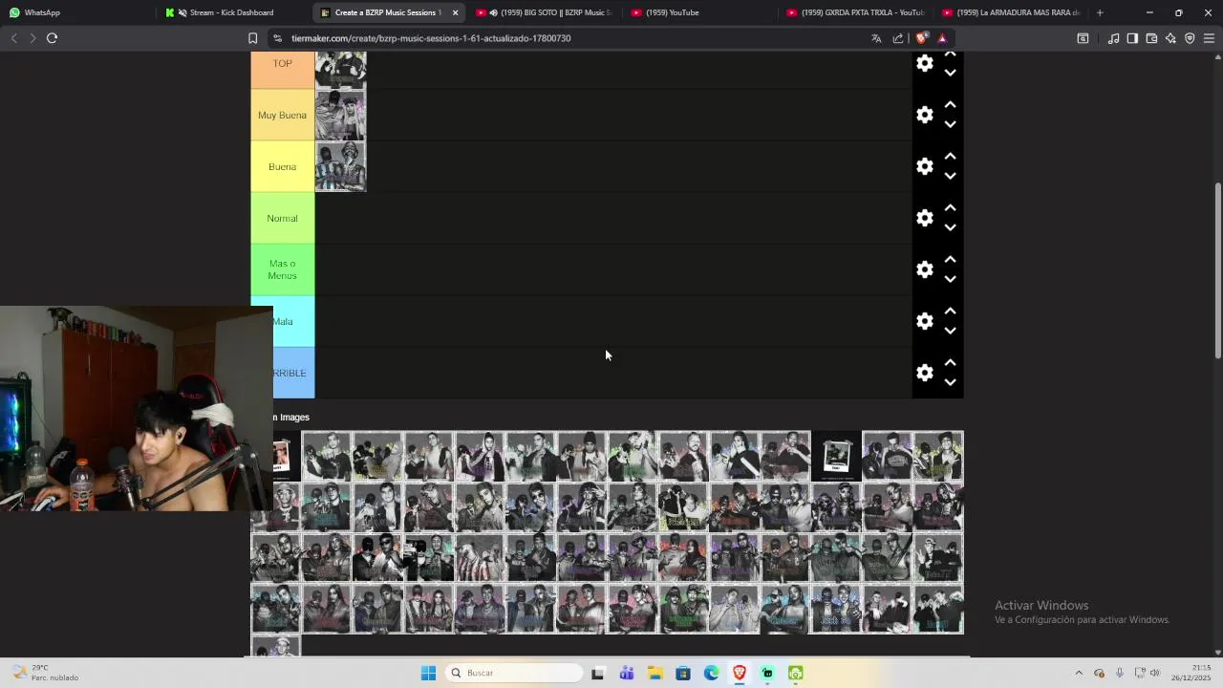Move Mas o Menos row up
The image size is (1223, 688).
click(x=950, y=260)
